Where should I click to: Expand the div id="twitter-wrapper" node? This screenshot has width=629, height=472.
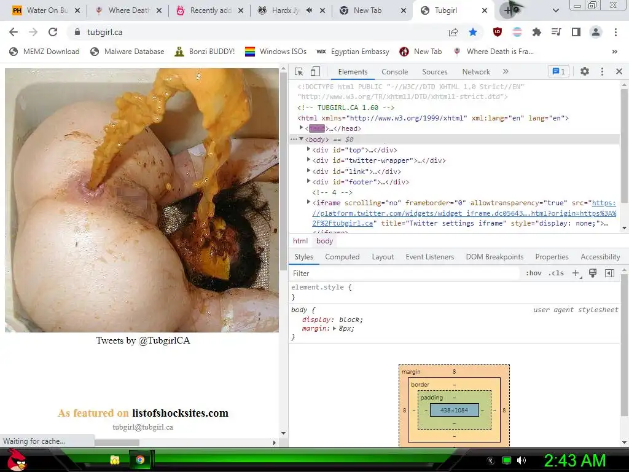tap(308, 159)
